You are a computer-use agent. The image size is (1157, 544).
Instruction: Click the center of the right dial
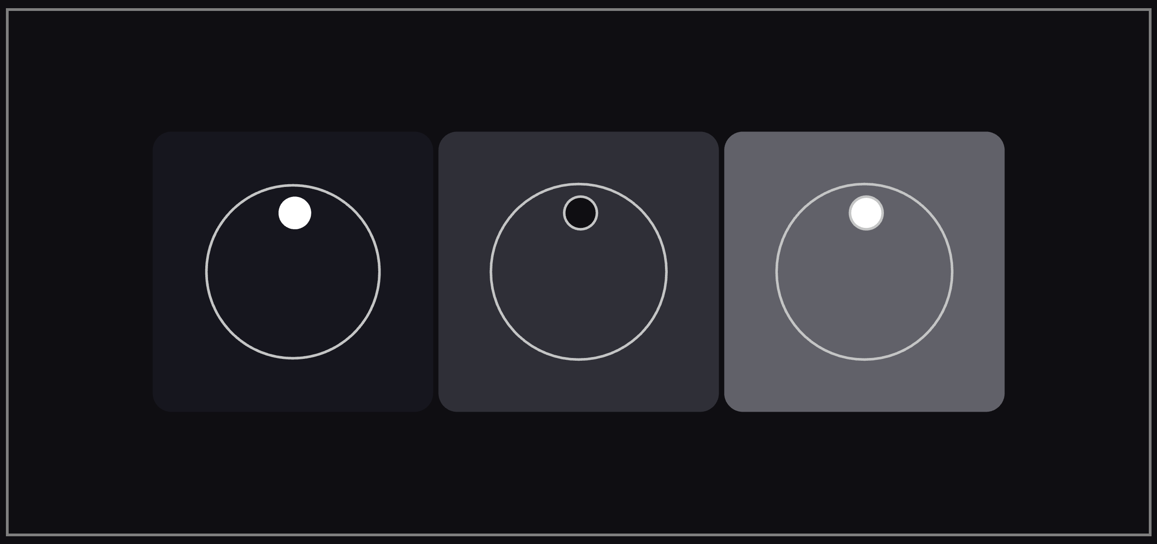[864, 272]
